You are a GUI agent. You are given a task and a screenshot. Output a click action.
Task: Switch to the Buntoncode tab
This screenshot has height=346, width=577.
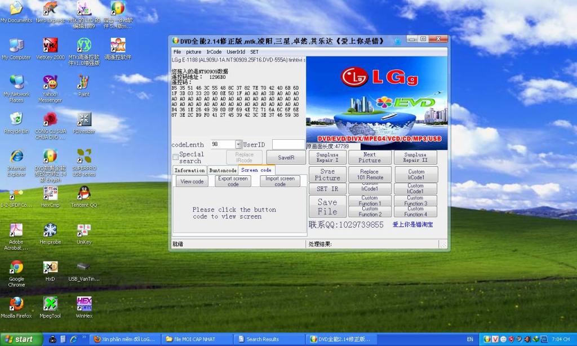[x=223, y=170]
